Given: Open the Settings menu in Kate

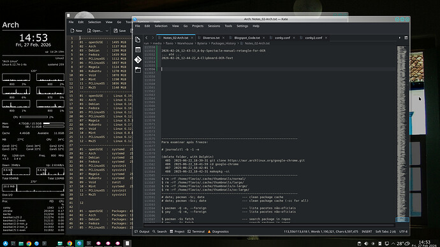Looking at the screenshot, I should [x=242, y=26].
